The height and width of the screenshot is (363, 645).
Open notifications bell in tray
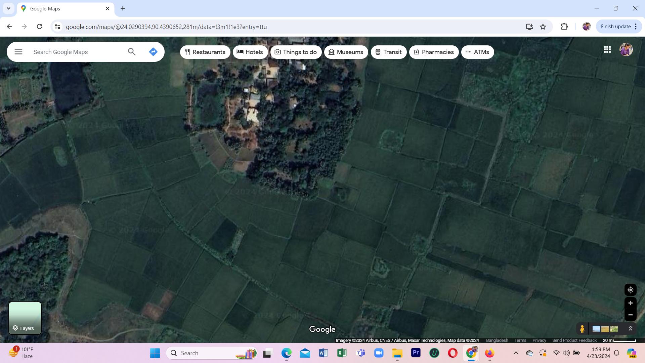pos(617,353)
